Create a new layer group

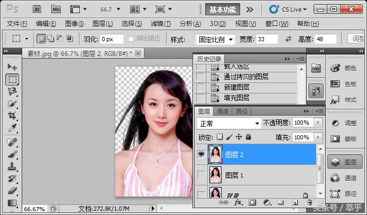point(280,202)
